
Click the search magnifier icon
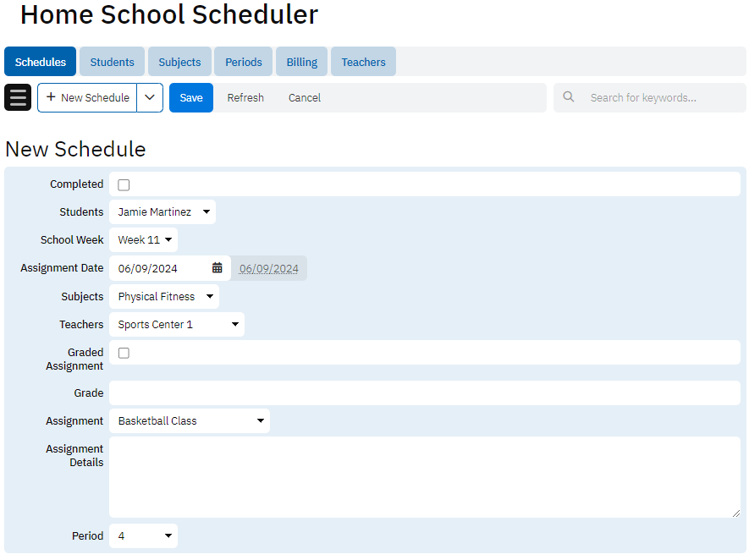[x=569, y=97]
